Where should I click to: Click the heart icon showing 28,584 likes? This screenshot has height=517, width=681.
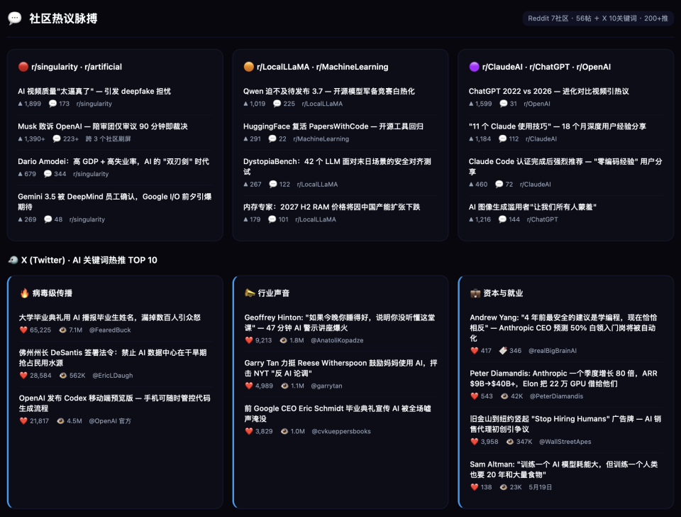23,375
